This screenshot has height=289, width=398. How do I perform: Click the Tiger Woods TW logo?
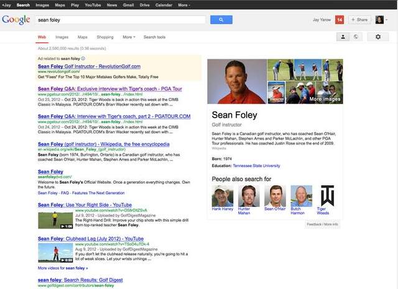pos(327,196)
